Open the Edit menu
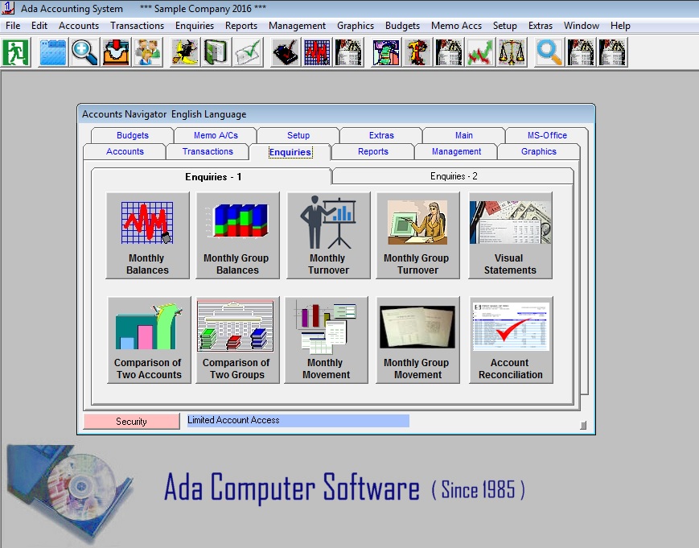This screenshot has height=548, width=699. (39, 26)
